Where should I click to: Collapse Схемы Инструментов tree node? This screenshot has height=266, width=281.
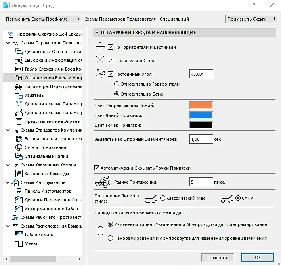[x=8, y=183]
